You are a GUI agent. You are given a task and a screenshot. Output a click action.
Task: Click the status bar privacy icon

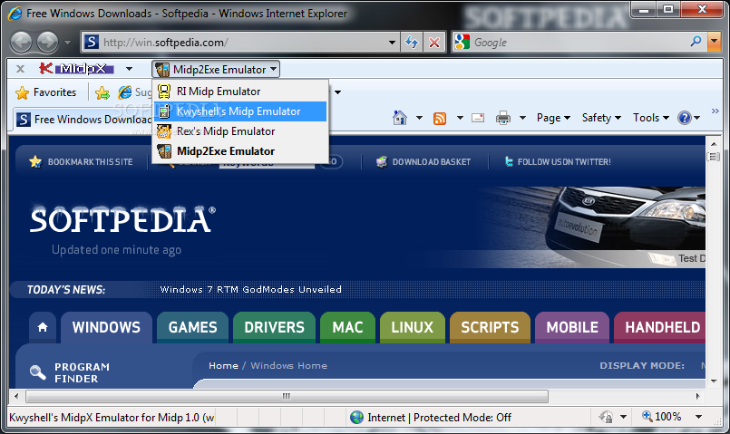click(x=606, y=417)
